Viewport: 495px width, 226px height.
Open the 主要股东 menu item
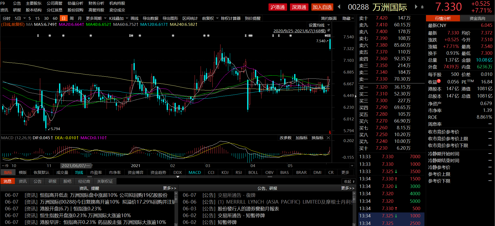pyautogui.click(x=34, y=3)
